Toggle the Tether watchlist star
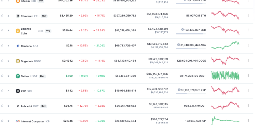The image size is (255, 127). tap(2, 76)
